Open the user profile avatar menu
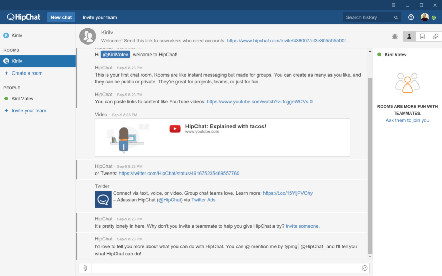 click(425, 17)
